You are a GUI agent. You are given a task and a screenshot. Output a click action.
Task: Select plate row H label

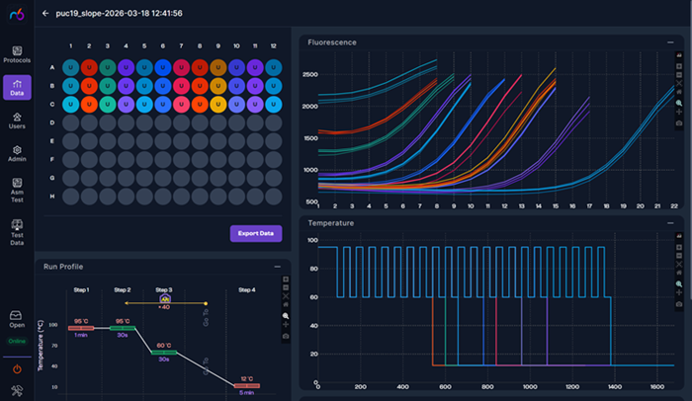[52, 197]
